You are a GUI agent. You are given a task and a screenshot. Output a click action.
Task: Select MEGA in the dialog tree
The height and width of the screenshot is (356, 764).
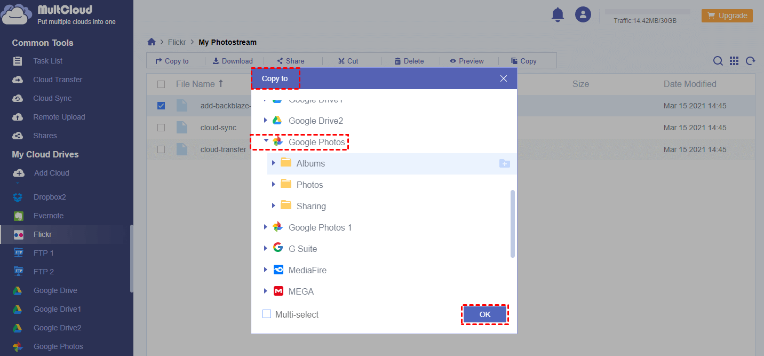point(301,291)
